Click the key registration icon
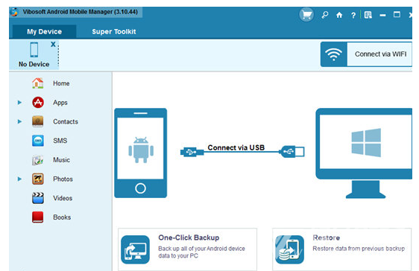This screenshot has height=271, width=419. click(x=325, y=15)
